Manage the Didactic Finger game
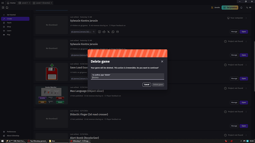This screenshot has width=255, height=143. pos(234,126)
